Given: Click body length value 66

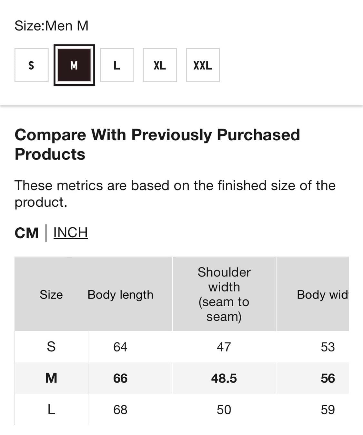Looking at the screenshot, I should click(120, 378).
